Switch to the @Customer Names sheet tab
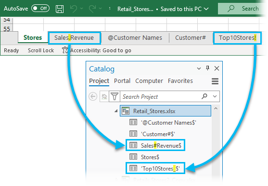The height and width of the screenshot is (186, 268). tap(135, 38)
